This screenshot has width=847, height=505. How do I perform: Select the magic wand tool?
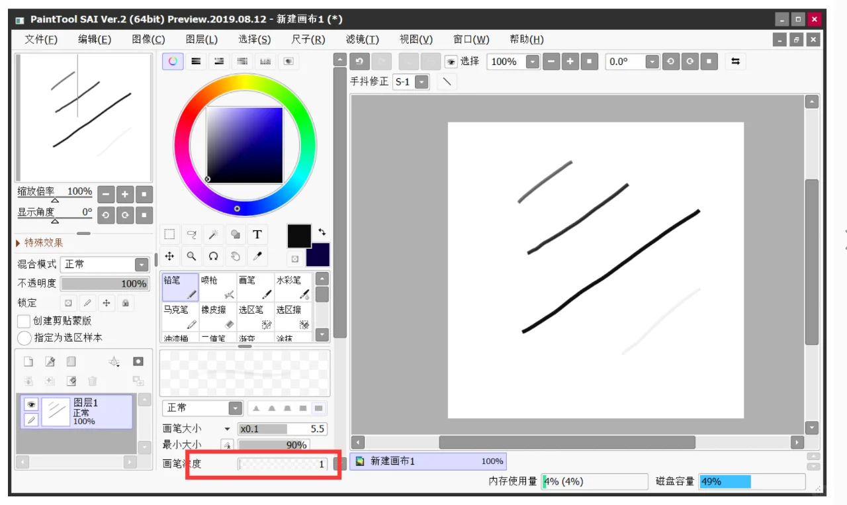214,234
